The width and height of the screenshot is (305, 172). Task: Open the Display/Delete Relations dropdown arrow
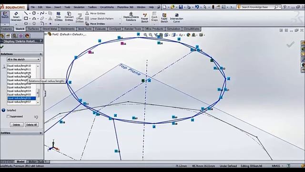(x=131, y=24)
